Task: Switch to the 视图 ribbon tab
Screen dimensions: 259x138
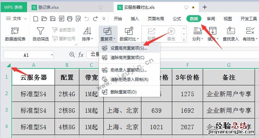Action: (x=227, y=19)
